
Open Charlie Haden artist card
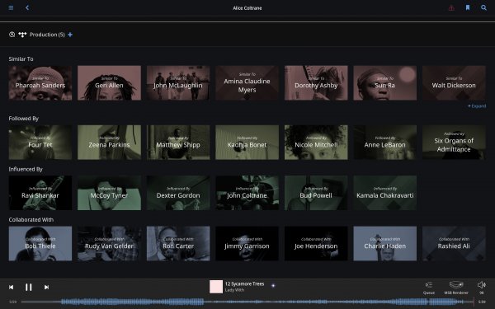(x=384, y=243)
